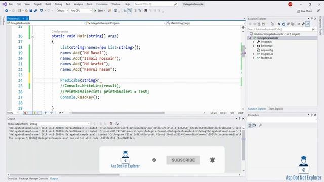
Task: Go to previous issue arrow
Action: 46,113
